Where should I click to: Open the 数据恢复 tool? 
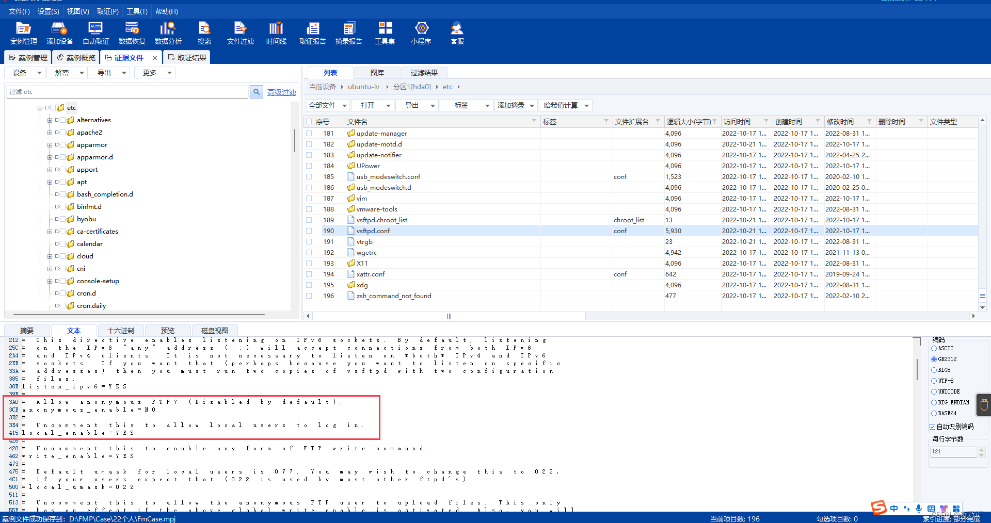tap(132, 34)
